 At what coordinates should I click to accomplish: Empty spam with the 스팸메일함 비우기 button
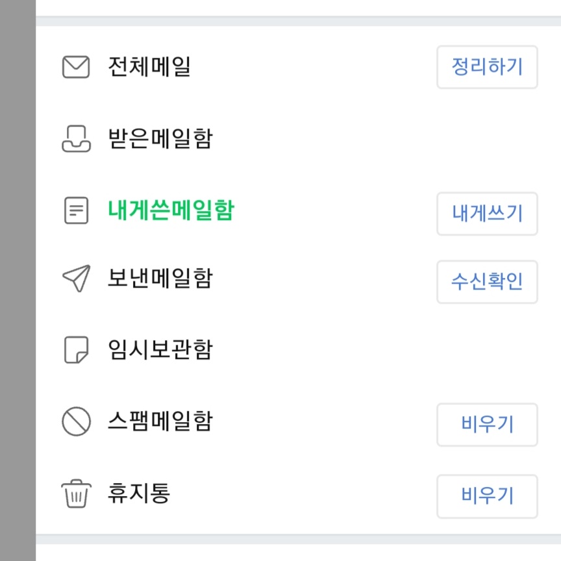[487, 425]
